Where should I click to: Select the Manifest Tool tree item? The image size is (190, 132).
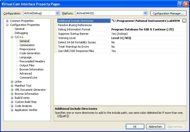23,86
